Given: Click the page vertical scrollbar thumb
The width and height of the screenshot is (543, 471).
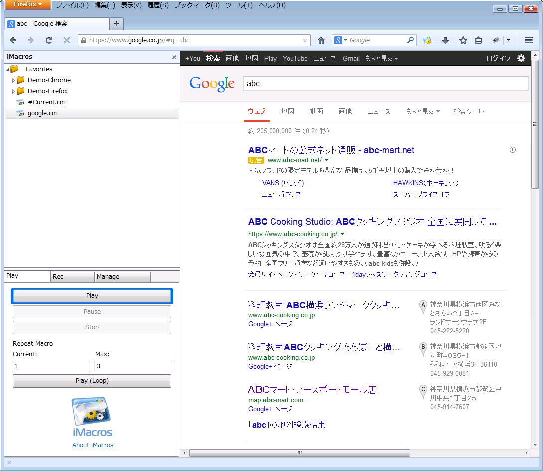Looking at the screenshot, I should [535, 125].
